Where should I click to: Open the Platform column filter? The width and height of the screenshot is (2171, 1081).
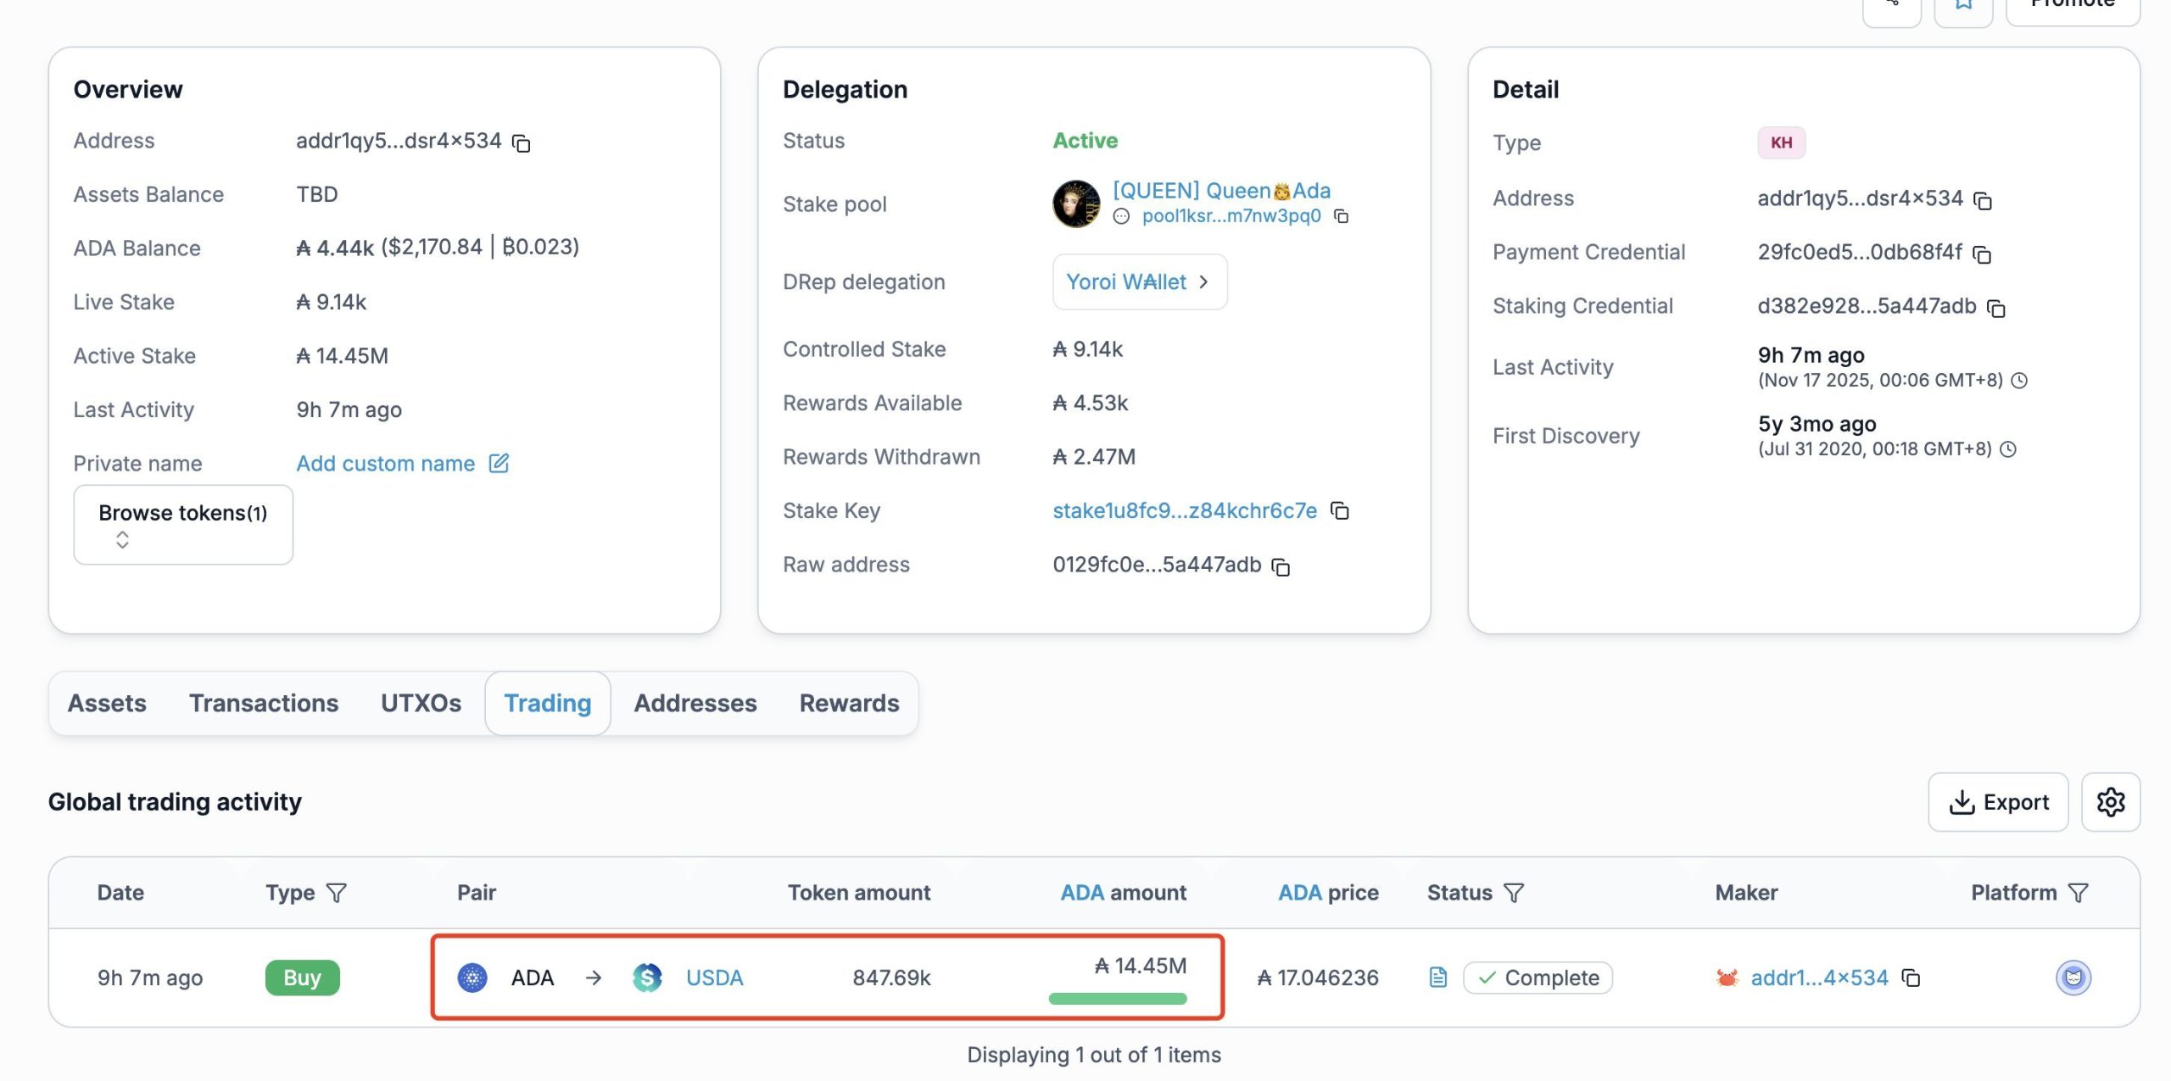[2079, 893]
